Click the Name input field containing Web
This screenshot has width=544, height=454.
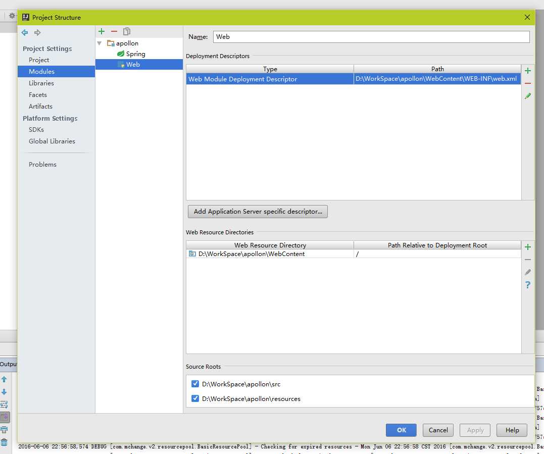click(371, 37)
